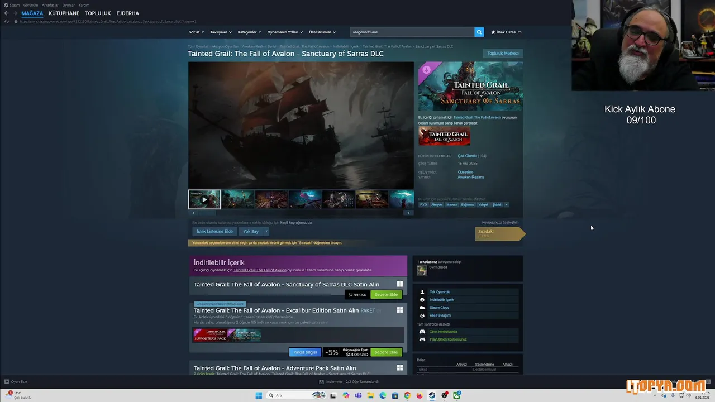This screenshot has height=402, width=715.
Task: Open the Supporter's Pack bundle image
Action: pos(210,335)
